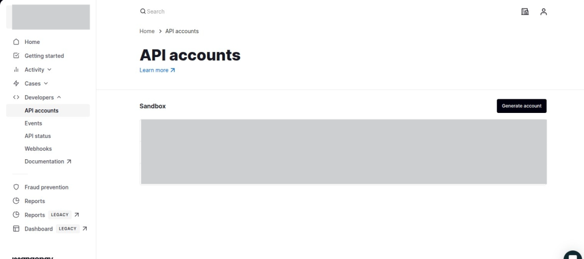Focus the Search field at top

[x=171, y=11]
